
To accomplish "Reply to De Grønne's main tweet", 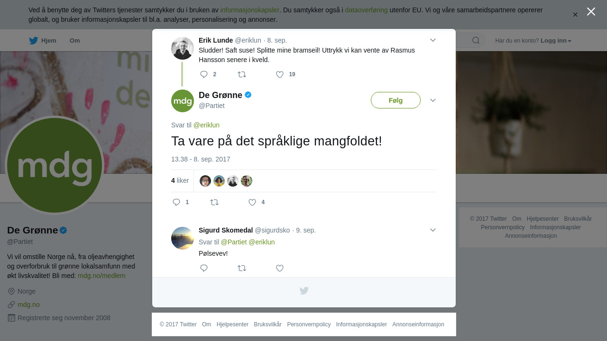I will [176, 202].
